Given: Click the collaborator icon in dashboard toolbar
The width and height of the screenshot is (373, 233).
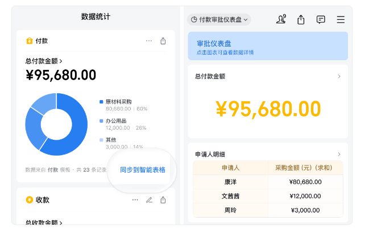Looking at the screenshot, I should click(x=280, y=19).
